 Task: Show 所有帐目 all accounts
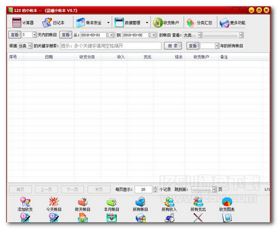[x=140, y=204]
